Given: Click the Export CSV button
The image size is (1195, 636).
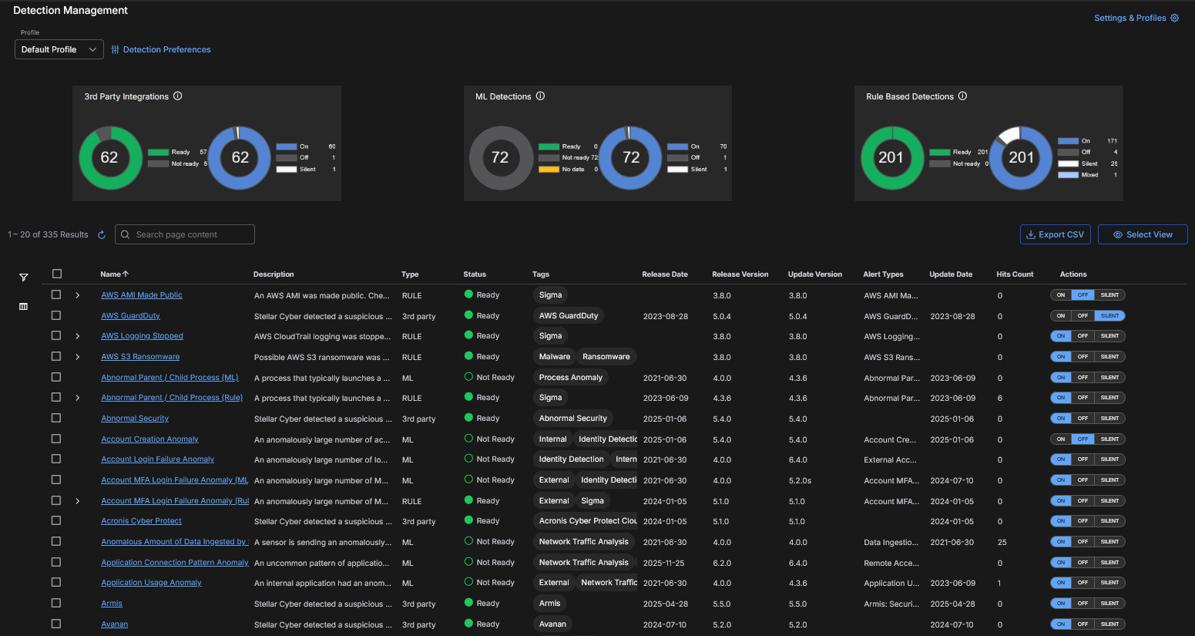Looking at the screenshot, I should [1055, 234].
